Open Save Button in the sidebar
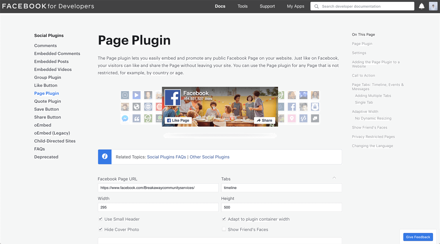The width and height of the screenshot is (440, 244). tap(47, 109)
